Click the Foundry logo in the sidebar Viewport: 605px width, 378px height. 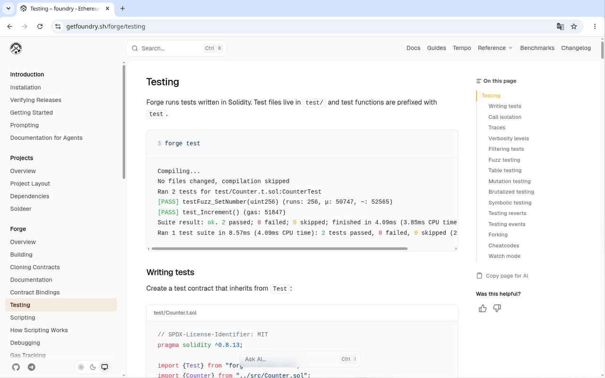click(16, 48)
